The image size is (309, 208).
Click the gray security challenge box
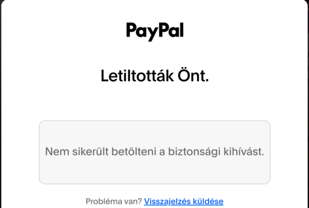154,152
